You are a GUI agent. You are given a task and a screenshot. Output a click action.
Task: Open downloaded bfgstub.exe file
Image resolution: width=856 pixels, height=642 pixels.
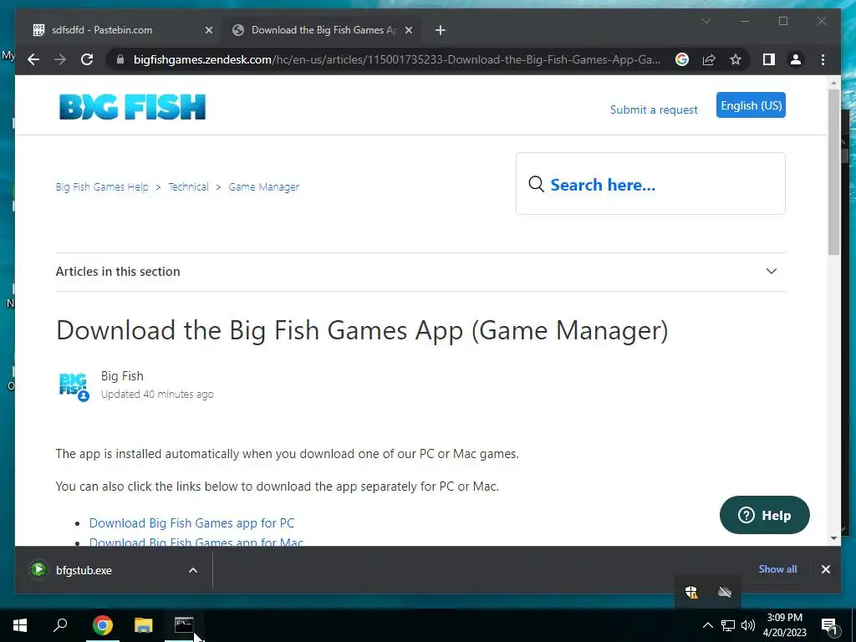tap(84, 570)
